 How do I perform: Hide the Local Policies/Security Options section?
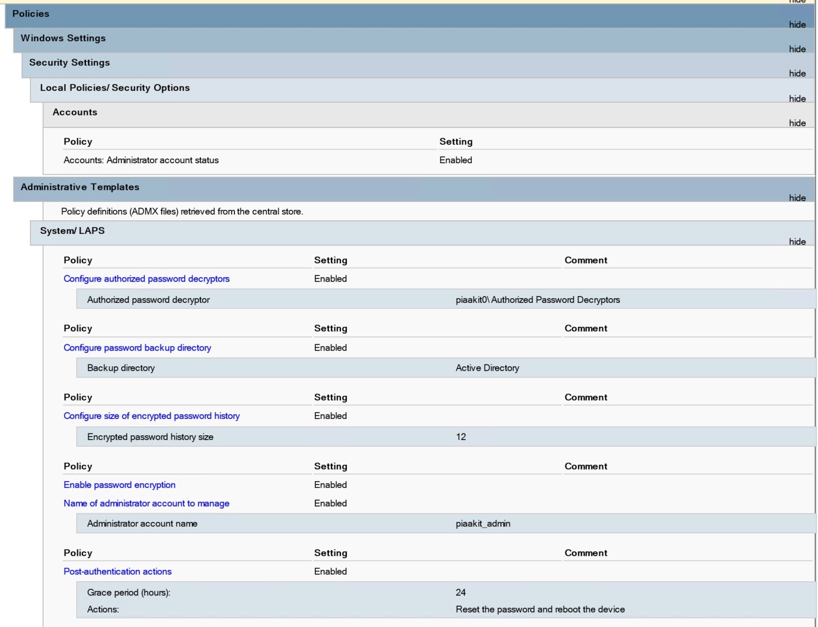coord(797,99)
